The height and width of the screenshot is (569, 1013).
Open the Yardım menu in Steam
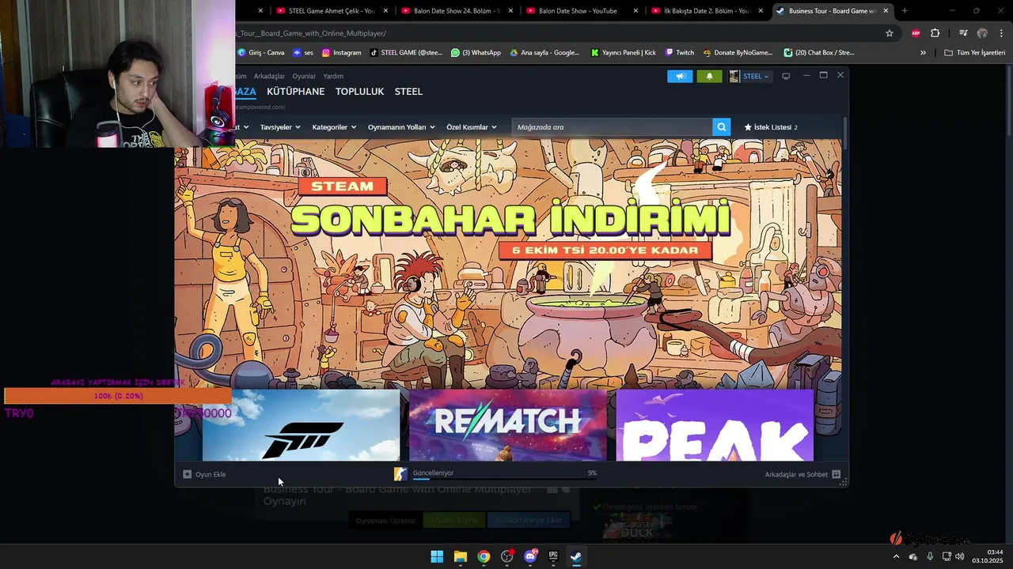[333, 77]
